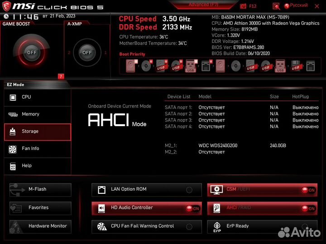Select the USB floppy boot device icon
The width and height of the screenshot is (326, 244).
click(x=296, y=66)
